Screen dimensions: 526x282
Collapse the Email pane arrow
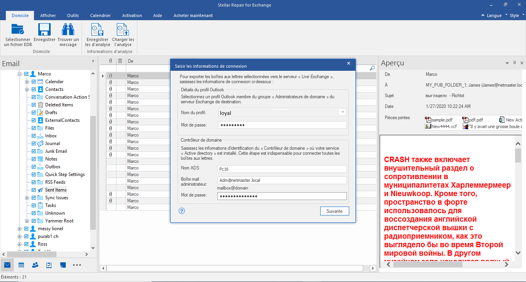click(x=93, y=61)
